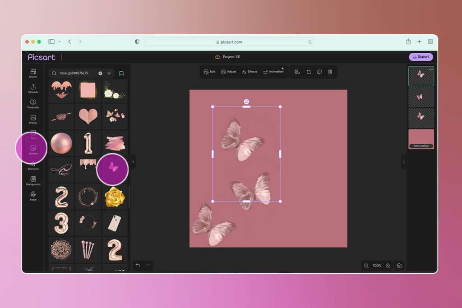Click the rose gold sphere sticker
Viewport: 462px width, 308px height.
[x=61, y=143]
